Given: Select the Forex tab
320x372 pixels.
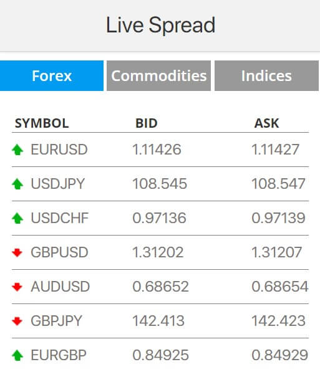Looking at the screenshot, I should (52, 75).
